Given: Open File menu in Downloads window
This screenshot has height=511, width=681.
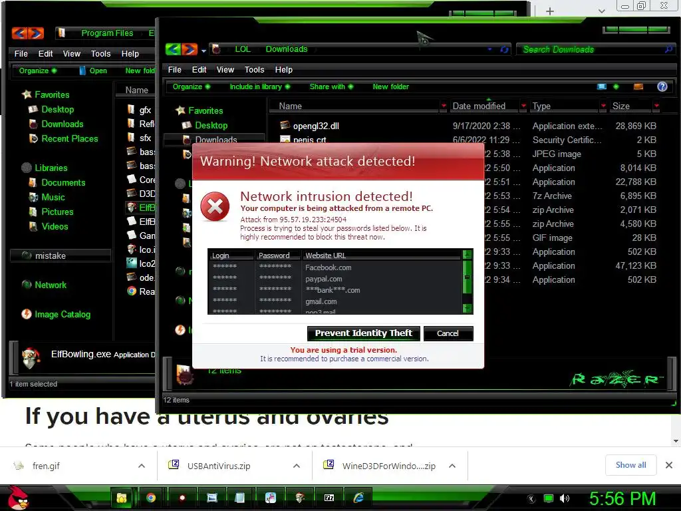Looking at the screenshot, I should click(x=175, y=69).
